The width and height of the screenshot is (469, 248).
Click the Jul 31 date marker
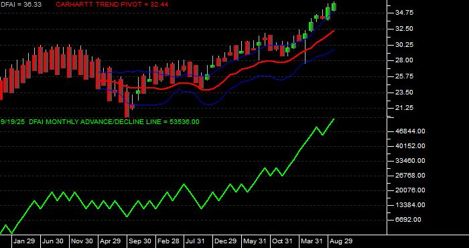point(195,241)
